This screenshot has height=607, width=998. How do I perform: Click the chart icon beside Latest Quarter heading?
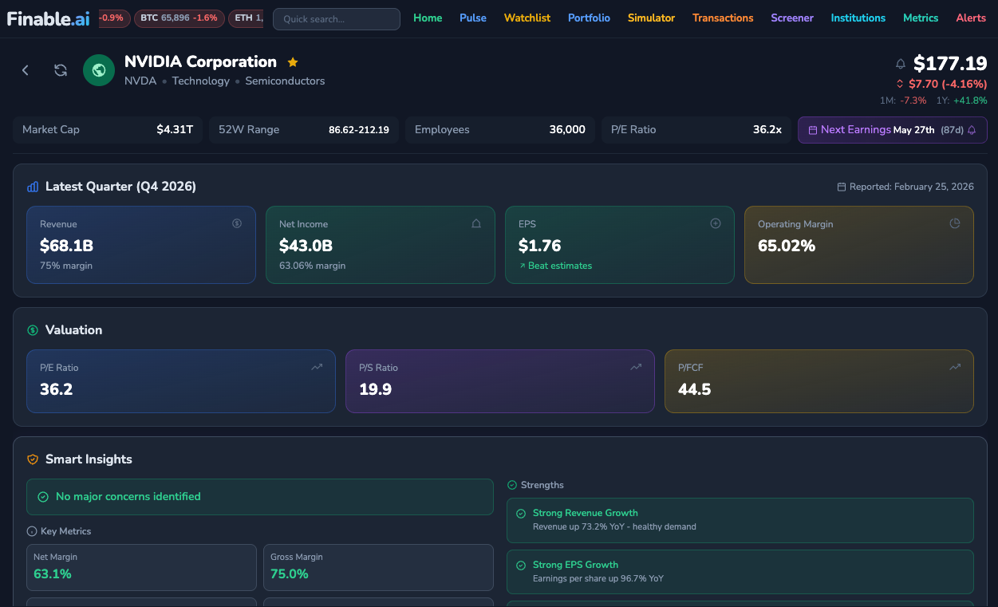tap(31, 186)
